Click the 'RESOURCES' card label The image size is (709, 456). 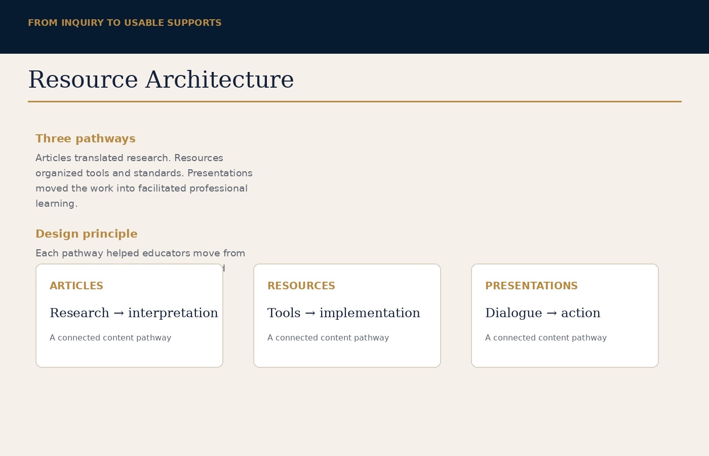click(x=301, y=286)
